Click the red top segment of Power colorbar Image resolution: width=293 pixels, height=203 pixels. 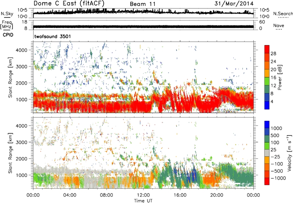(267, 49)
